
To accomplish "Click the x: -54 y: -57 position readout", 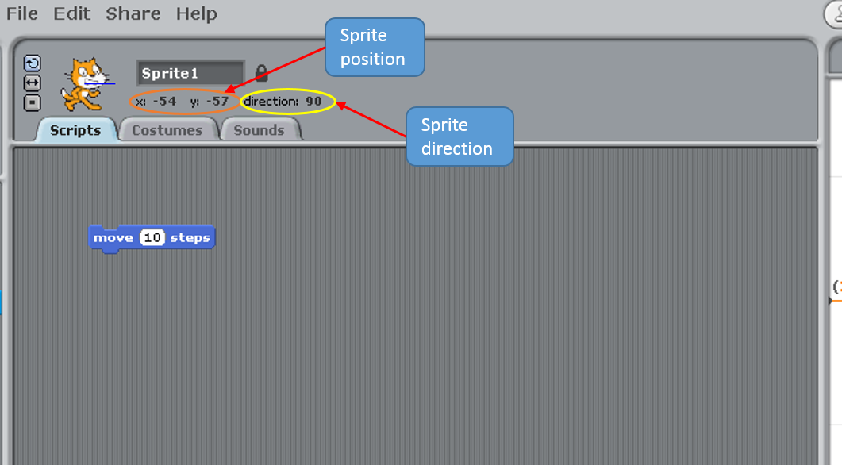I will pos(183,102).
